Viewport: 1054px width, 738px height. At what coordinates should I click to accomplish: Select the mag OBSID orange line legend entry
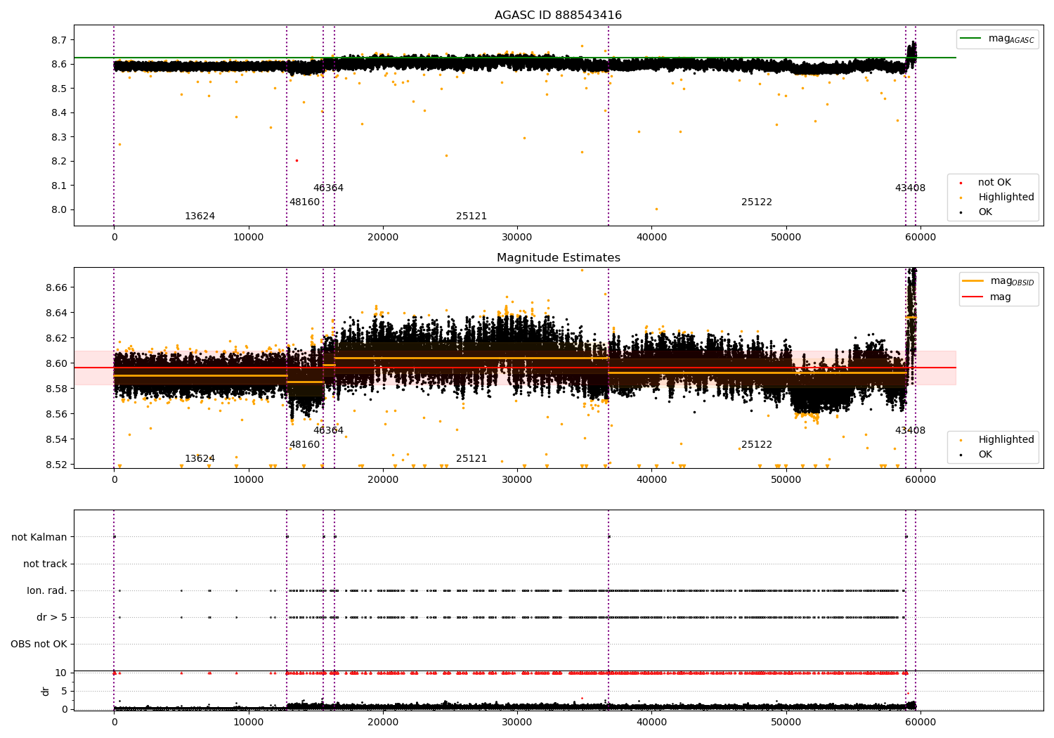click(x=998, y=281)
